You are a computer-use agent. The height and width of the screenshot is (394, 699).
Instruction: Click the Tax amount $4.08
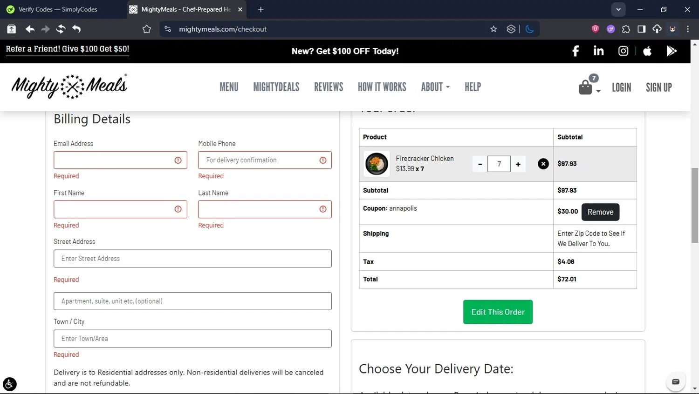(566, 261)
